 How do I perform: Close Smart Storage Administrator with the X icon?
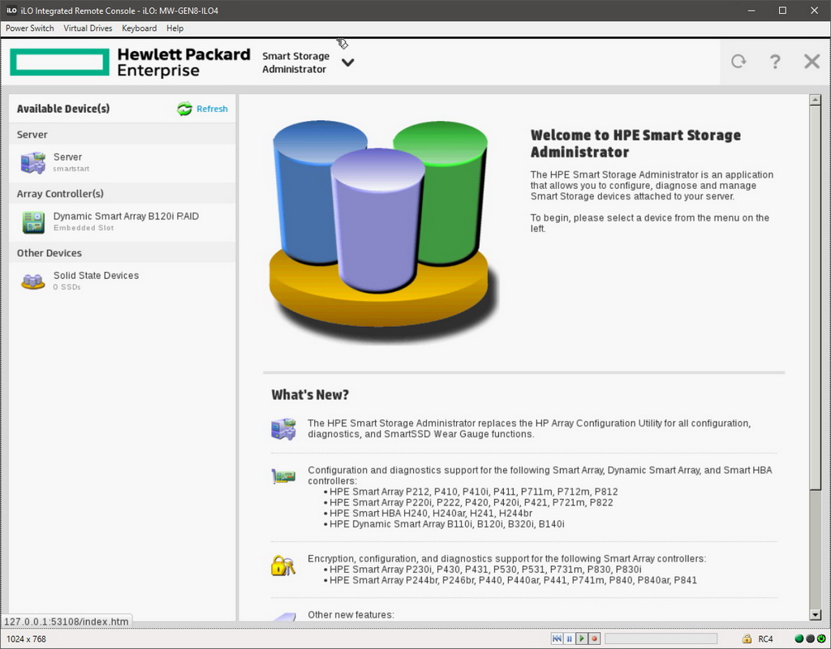point(812,62)
